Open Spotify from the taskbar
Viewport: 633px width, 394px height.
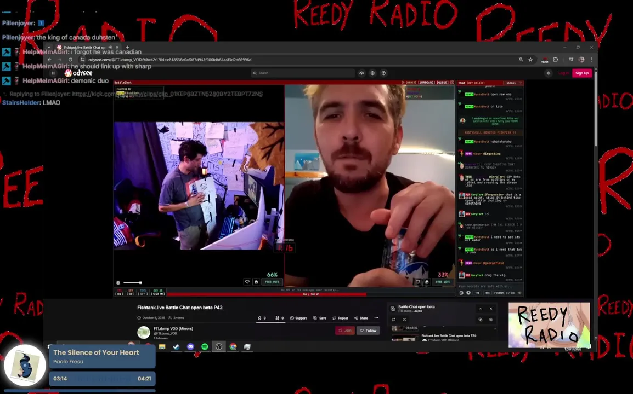205,346
